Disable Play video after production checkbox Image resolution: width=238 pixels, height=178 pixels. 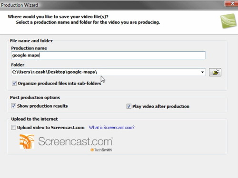(129, 106)
